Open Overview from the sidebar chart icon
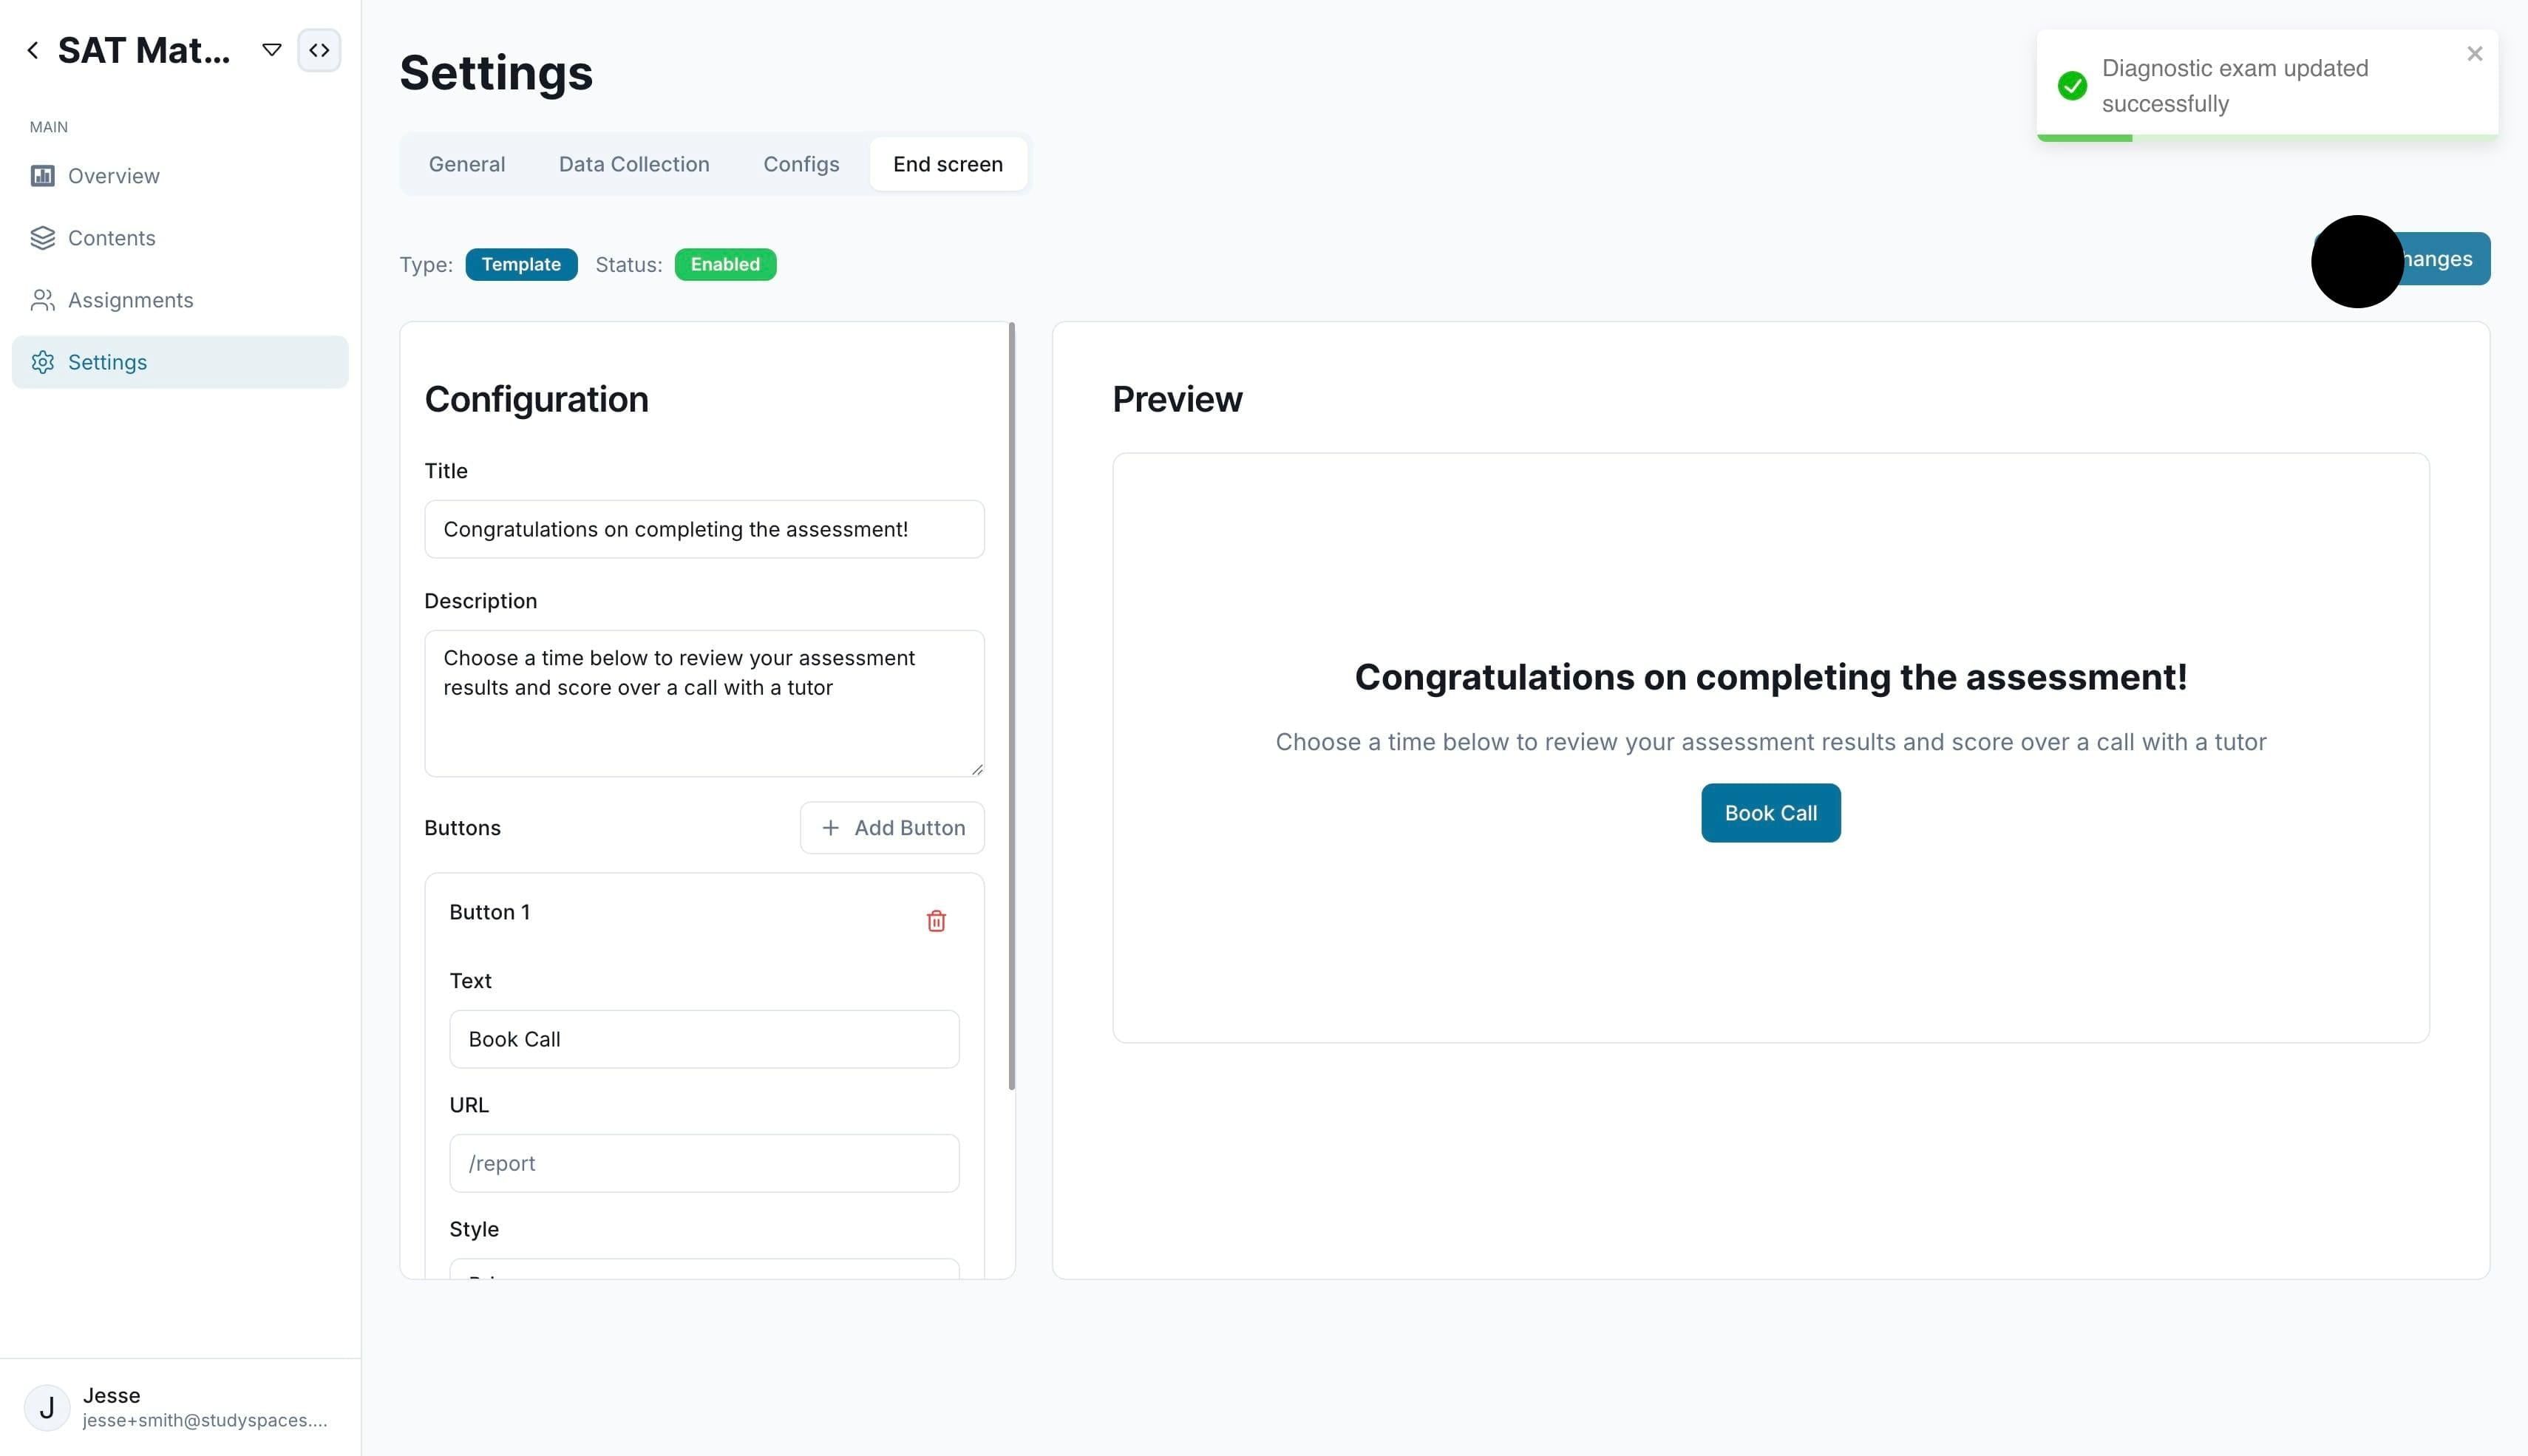 [42, 176]
